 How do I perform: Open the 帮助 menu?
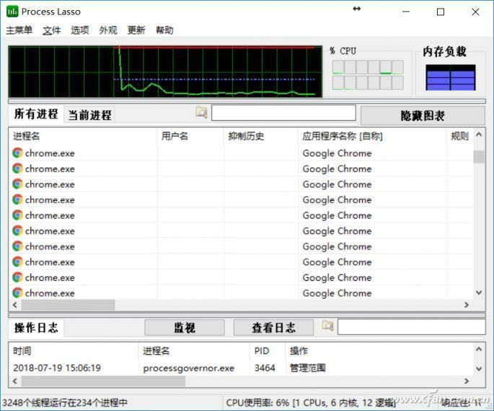164,30
